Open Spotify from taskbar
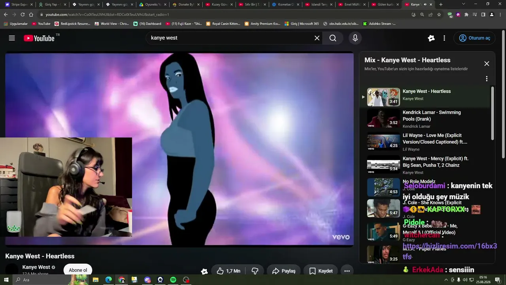 (173, 280)
